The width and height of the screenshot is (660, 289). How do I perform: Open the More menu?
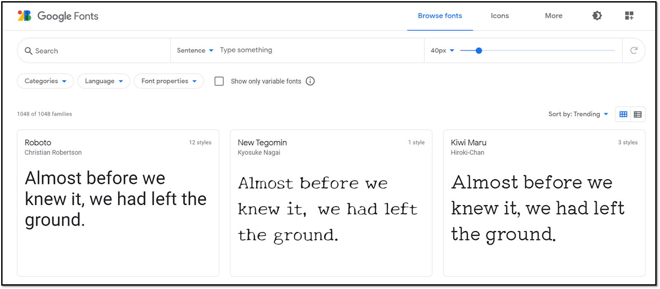554,16
